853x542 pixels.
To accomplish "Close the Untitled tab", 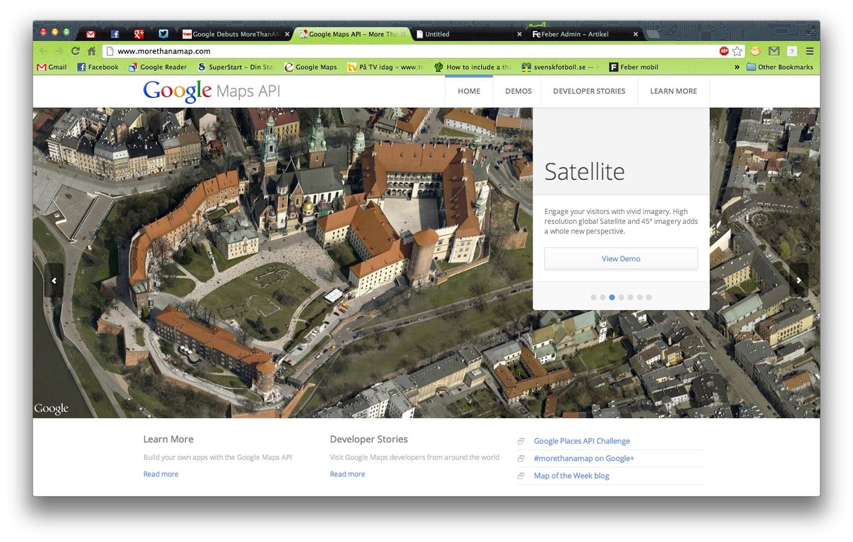I will pos(519,34).
